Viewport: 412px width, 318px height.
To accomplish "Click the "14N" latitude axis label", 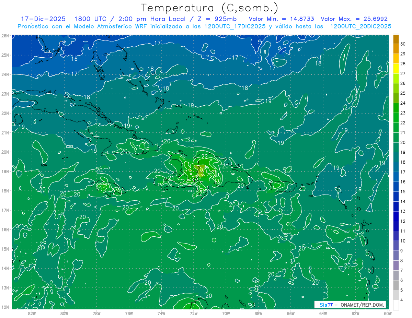I will pos(5,269).
